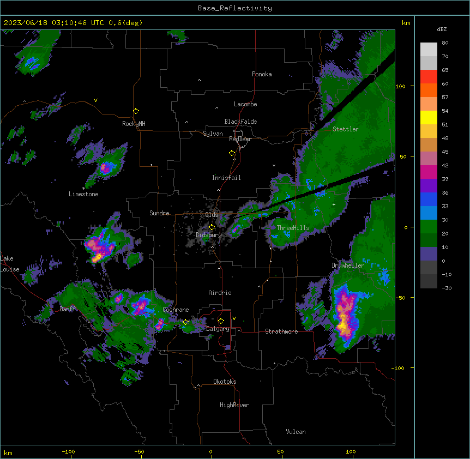Click the storm cell north of Limestone
This screenshot has width=470, height=459.
coord(106,168)
